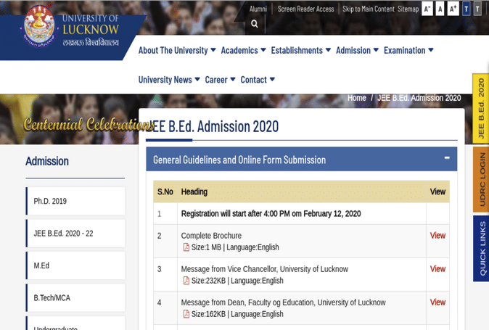Click PDF icon under Complete Brochure
This screenshot has width=489, height=330.
pos(186,247)
